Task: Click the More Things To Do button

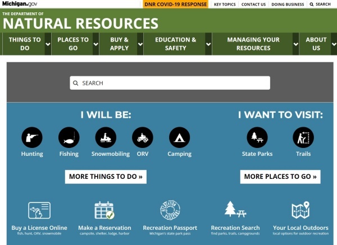Action: tap(106, 177)
